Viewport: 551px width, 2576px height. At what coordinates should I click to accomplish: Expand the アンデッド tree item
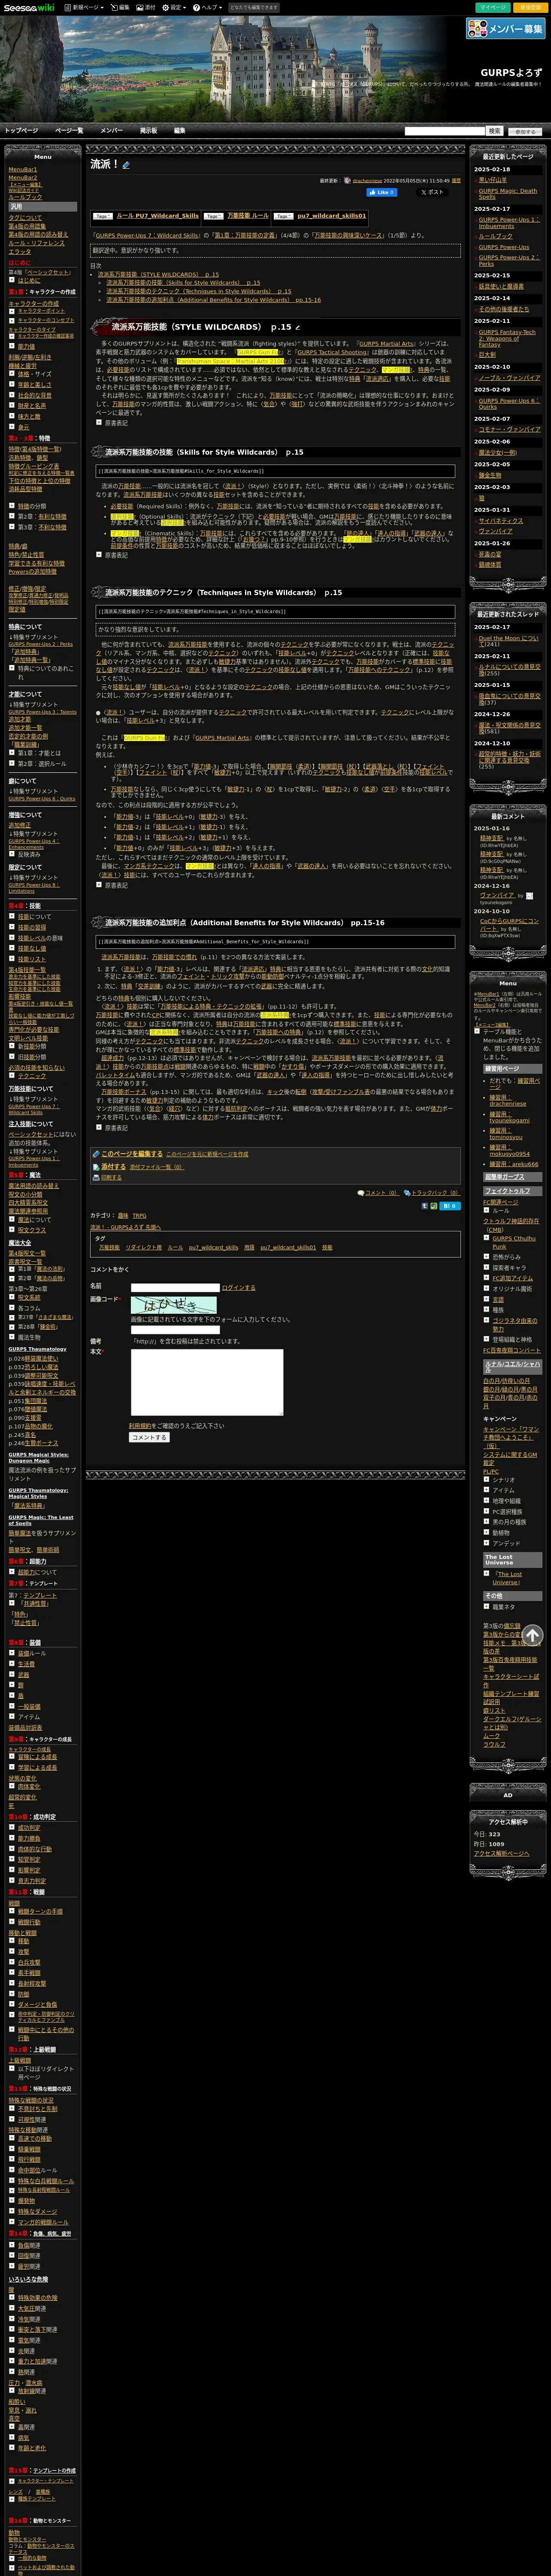487,1542
